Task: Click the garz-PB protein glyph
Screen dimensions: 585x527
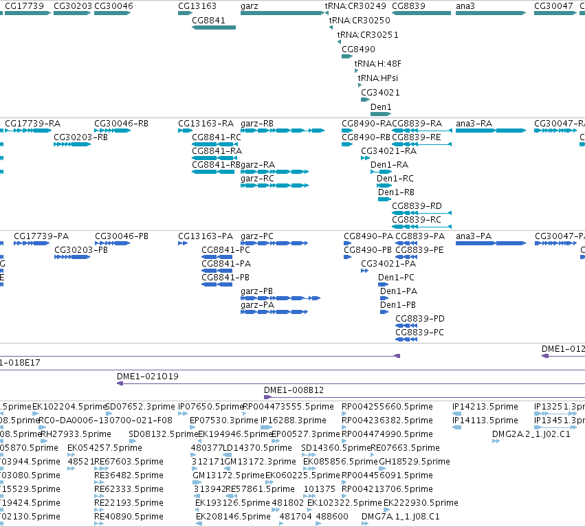Action: 280,298
